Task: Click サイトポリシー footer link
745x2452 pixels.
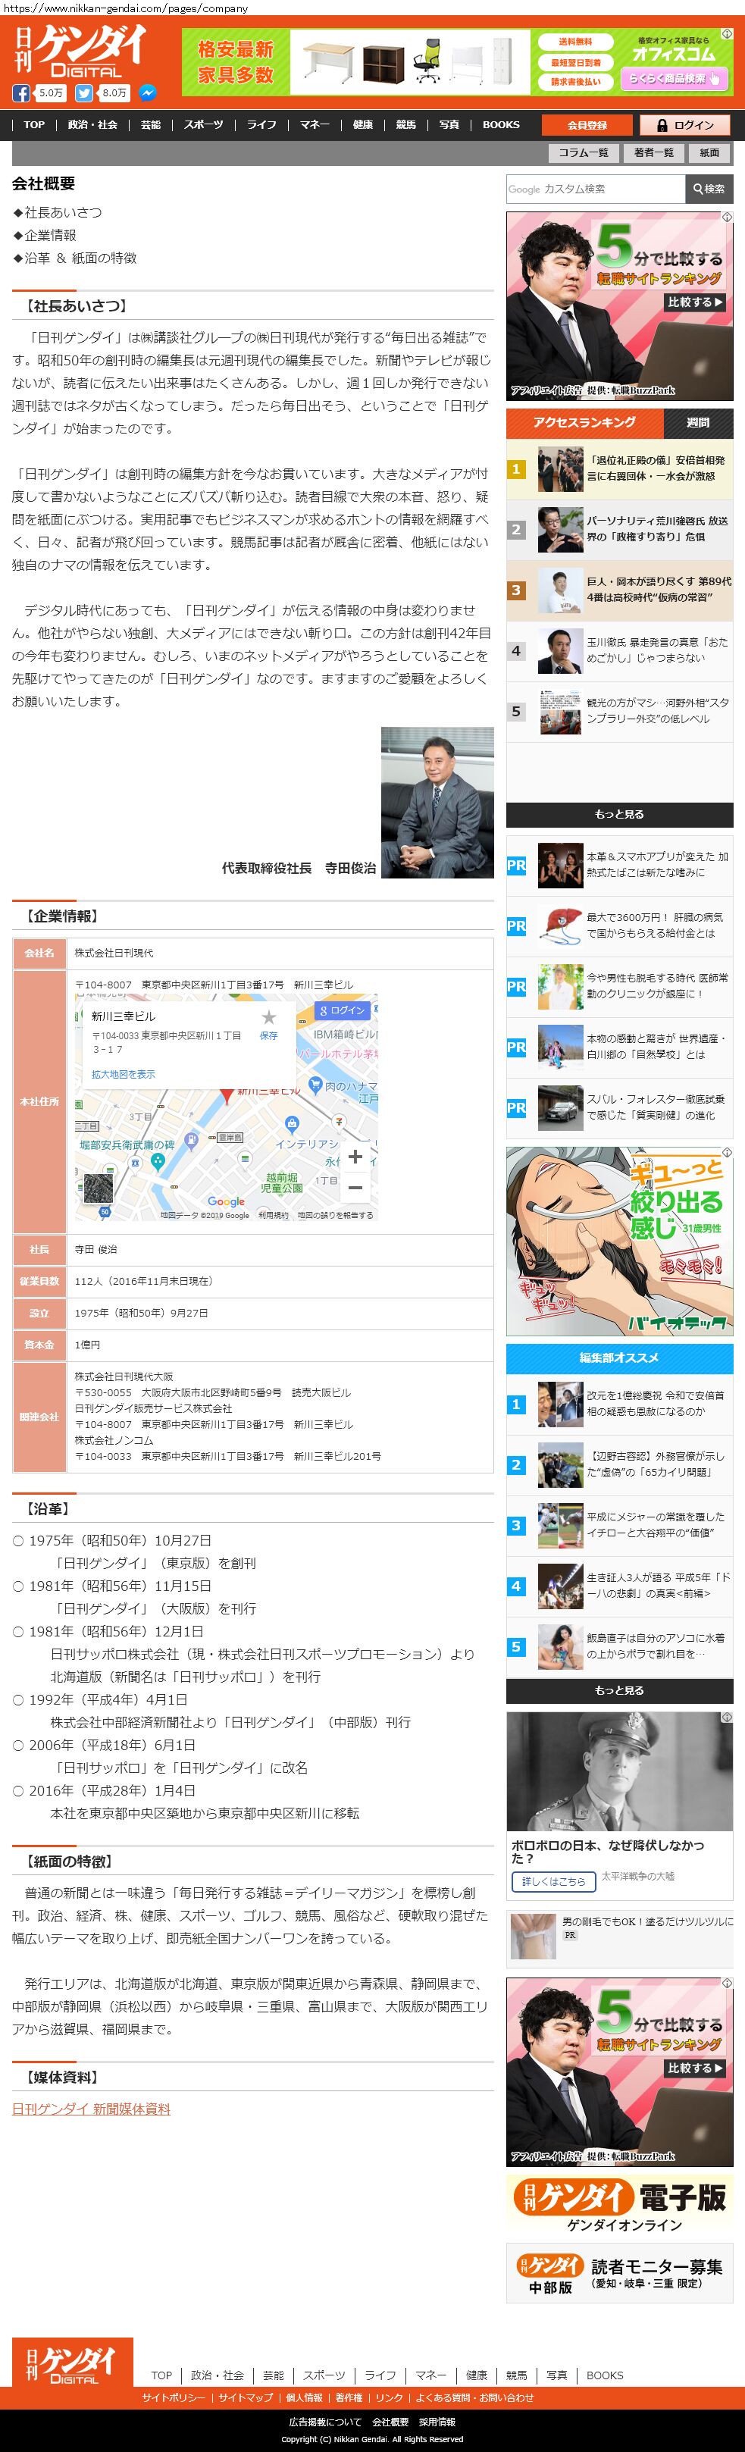Action: coord(173,2397)
